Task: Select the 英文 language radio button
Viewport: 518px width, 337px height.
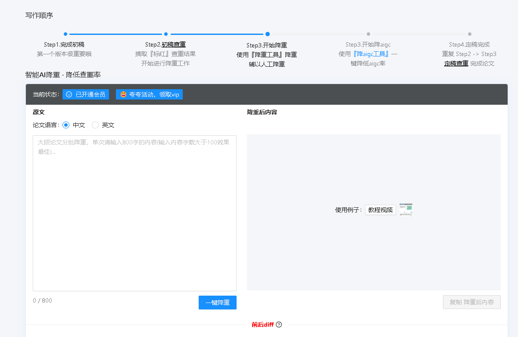Action: click(95, 125)
